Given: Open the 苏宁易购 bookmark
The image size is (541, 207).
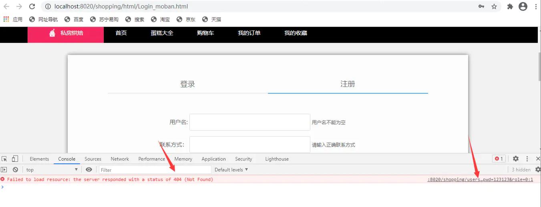Looking at the screenshot, I should point(105,19).
